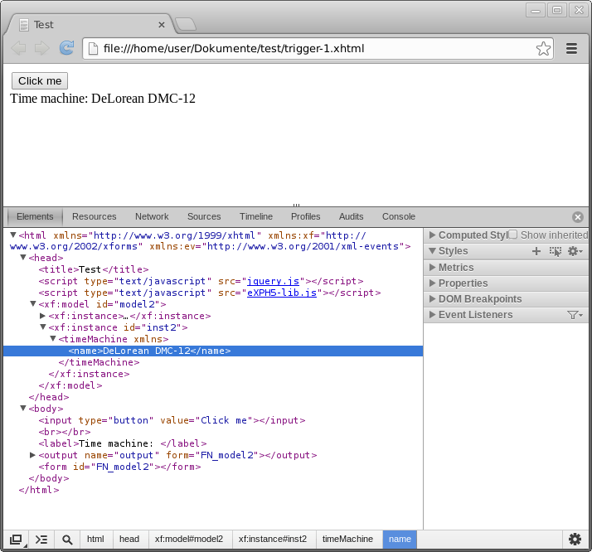The height and width of the screenshot is (552, 592).
Task: Collapse the body node
Action: point(23,409)
